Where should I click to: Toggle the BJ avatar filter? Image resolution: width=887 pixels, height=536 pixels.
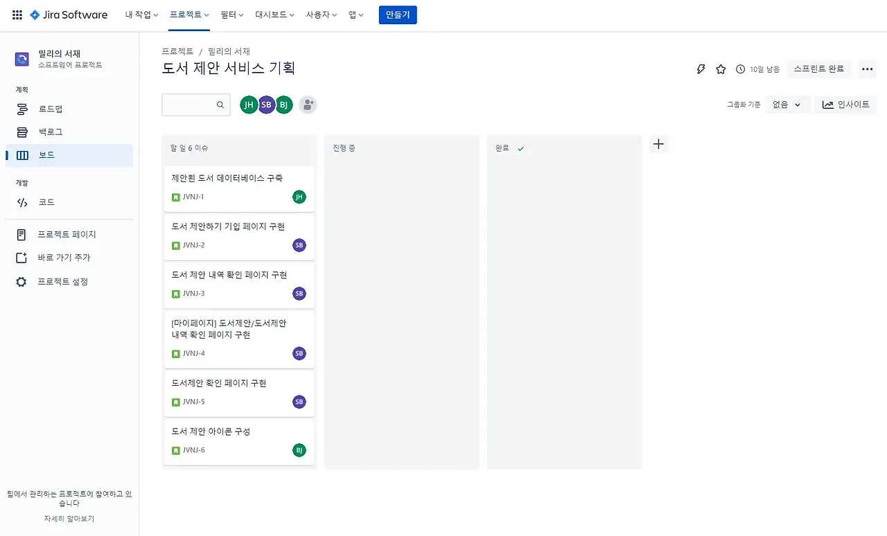click(x=284, y=104)
